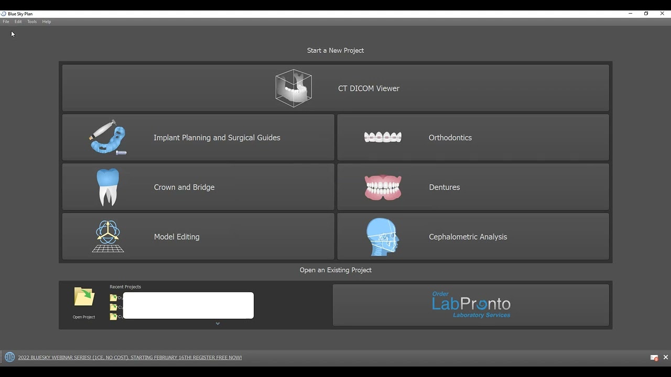The width and height of the screenshot is (671, 377).
Task: Restore down the Blue Sky Plan window
Action: click(646, 14)
